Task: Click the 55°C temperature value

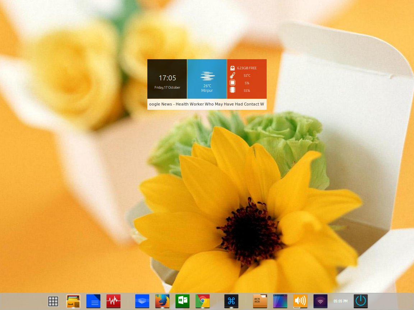Action: tap(247, 76)
